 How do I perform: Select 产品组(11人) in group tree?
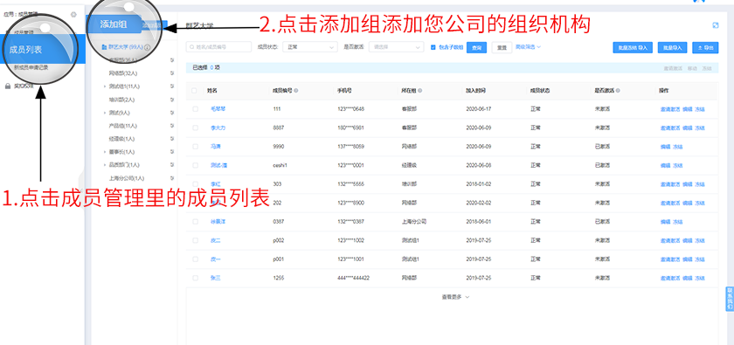click(x=122, y=126)
